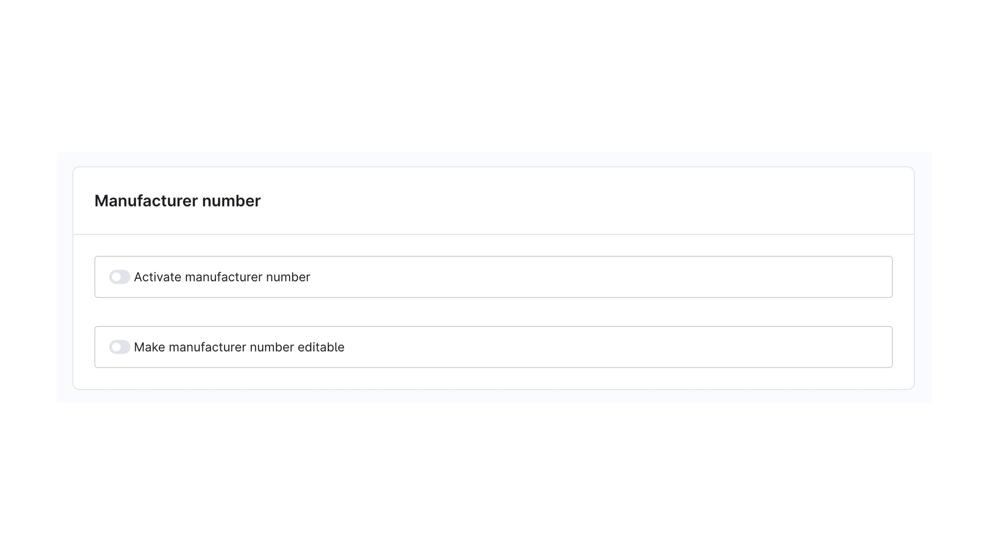Select the Manufacturer number card heading

click(177, 201)
